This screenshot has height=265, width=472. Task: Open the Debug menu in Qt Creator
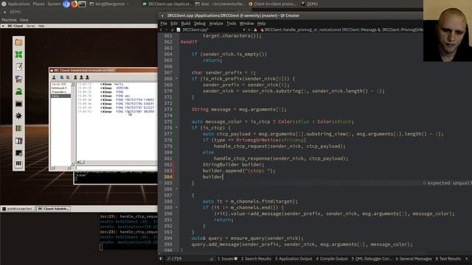click(200, 24)
